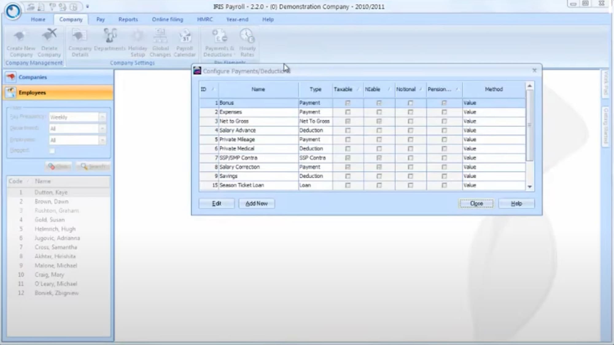This screenshot has width=614, height=345.
Task: Toggle the Flagged checkbox in employee filter
Action: click(52, 151)
